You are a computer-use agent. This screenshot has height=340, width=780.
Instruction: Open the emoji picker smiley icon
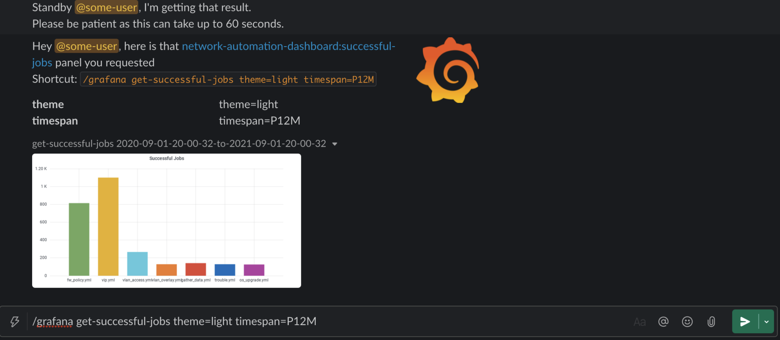(x=687, y=322)
